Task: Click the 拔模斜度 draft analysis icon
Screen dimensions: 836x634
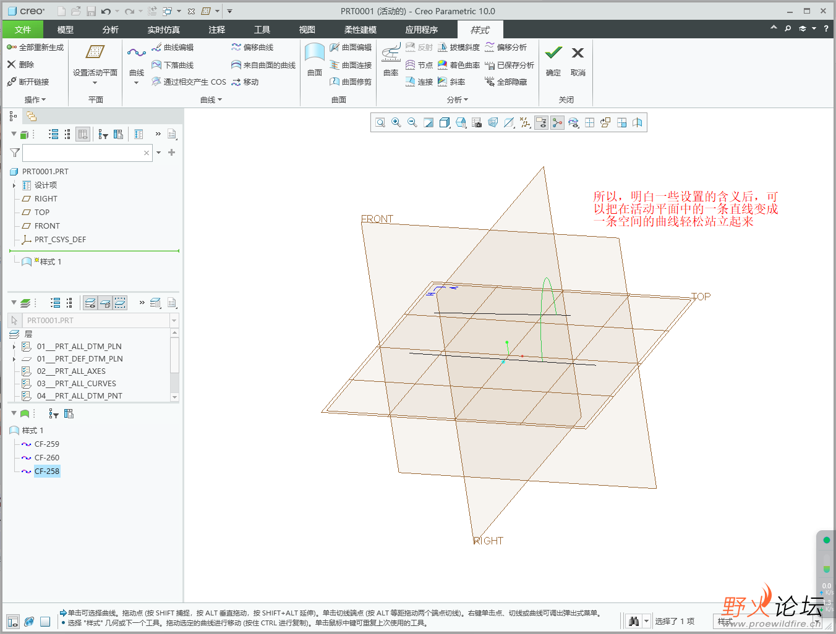Action: [x=458, y=47]
